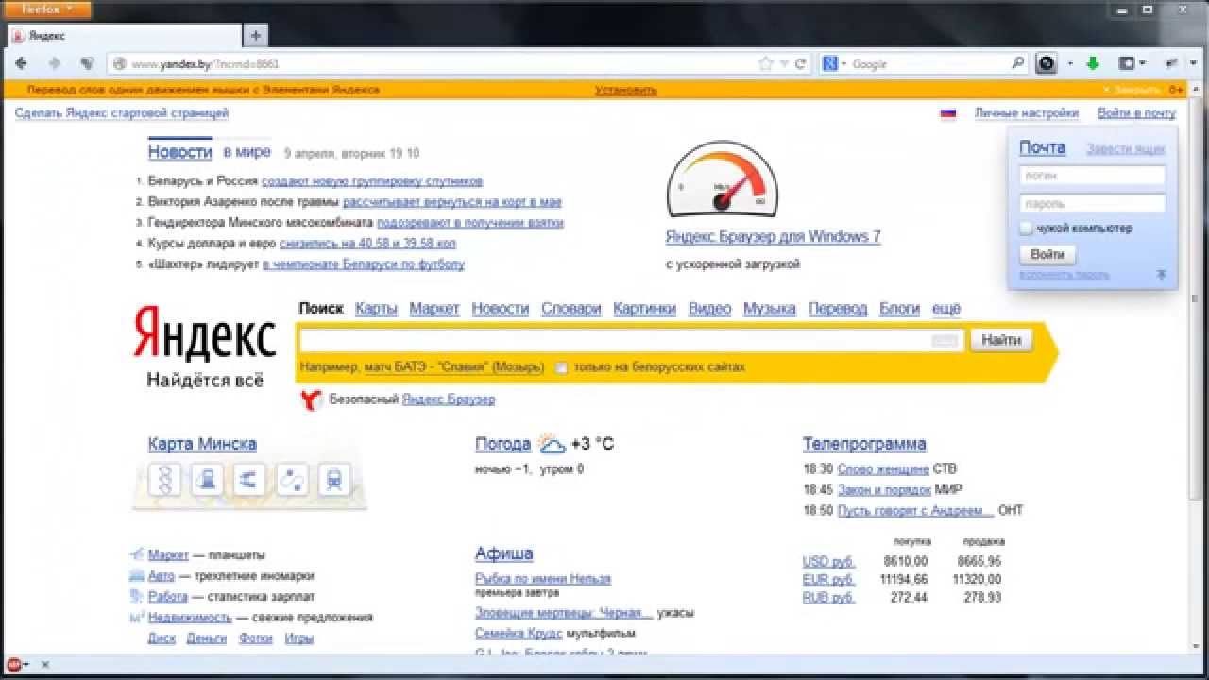
Task: Click the Yandex logo
Action: point(204,333)
